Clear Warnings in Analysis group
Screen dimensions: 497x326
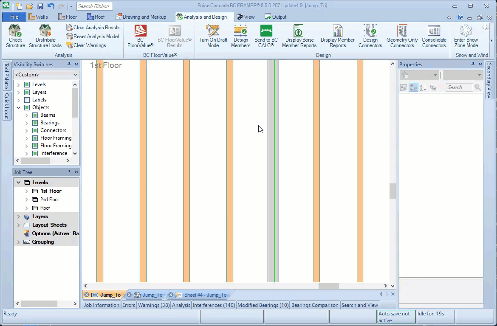click(x=86, y=45)
